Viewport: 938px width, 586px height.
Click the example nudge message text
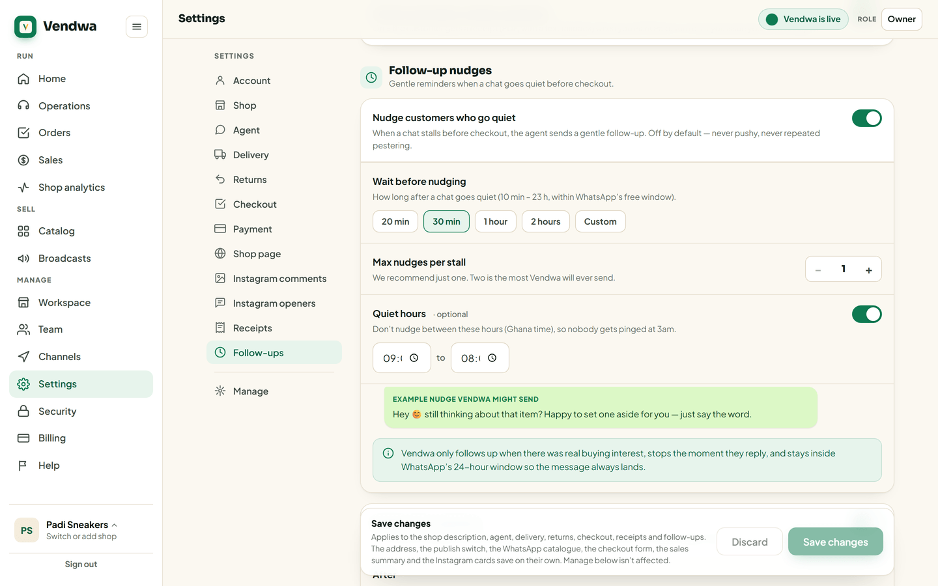[x=572, y=414]
